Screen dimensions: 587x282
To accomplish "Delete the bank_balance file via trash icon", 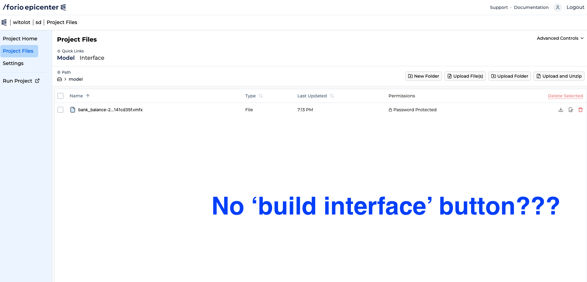I will pos(581,110).
